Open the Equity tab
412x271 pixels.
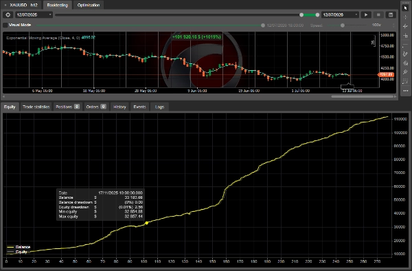(10, 107)
